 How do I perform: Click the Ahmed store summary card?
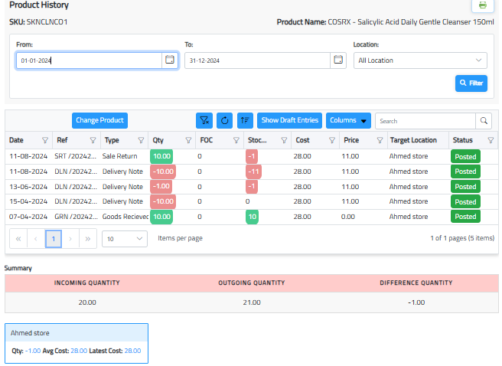click(x=76, y=342)
